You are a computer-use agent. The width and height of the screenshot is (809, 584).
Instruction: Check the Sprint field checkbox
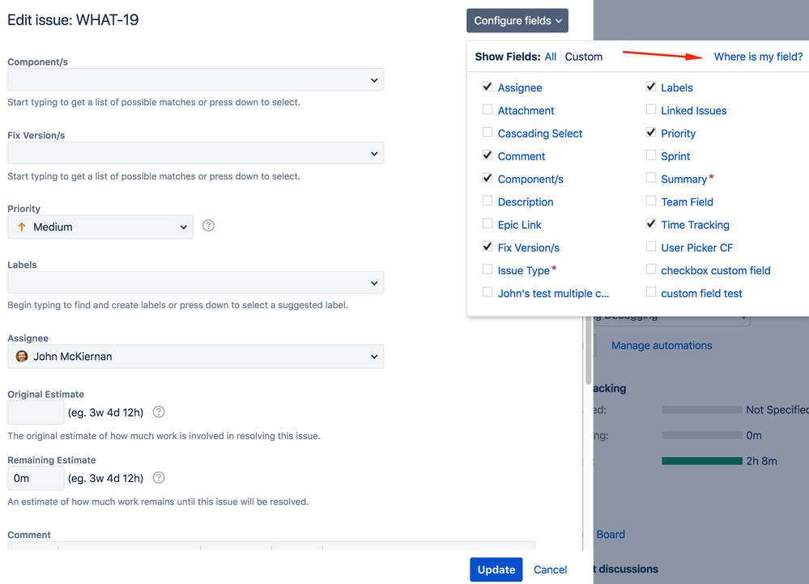pyautogui.click(x=651, y=155)
